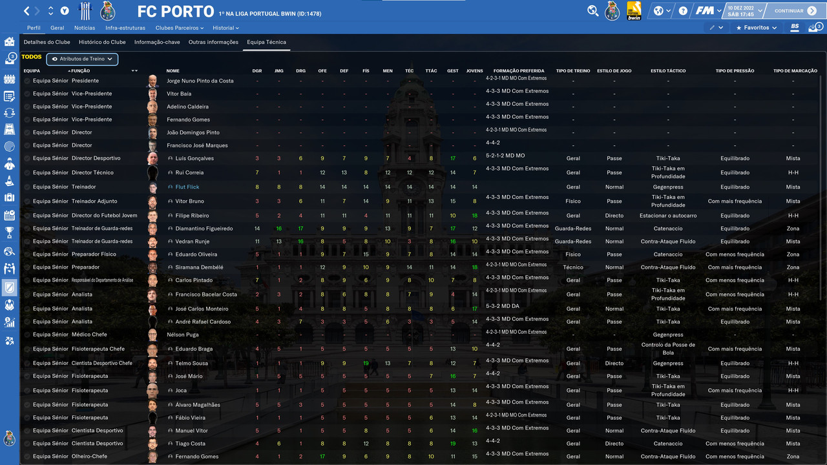The width and height of the screenshot is (827, 465).
Task: Open the Development Centre icon in sidebar
Action: click(9, 340)
